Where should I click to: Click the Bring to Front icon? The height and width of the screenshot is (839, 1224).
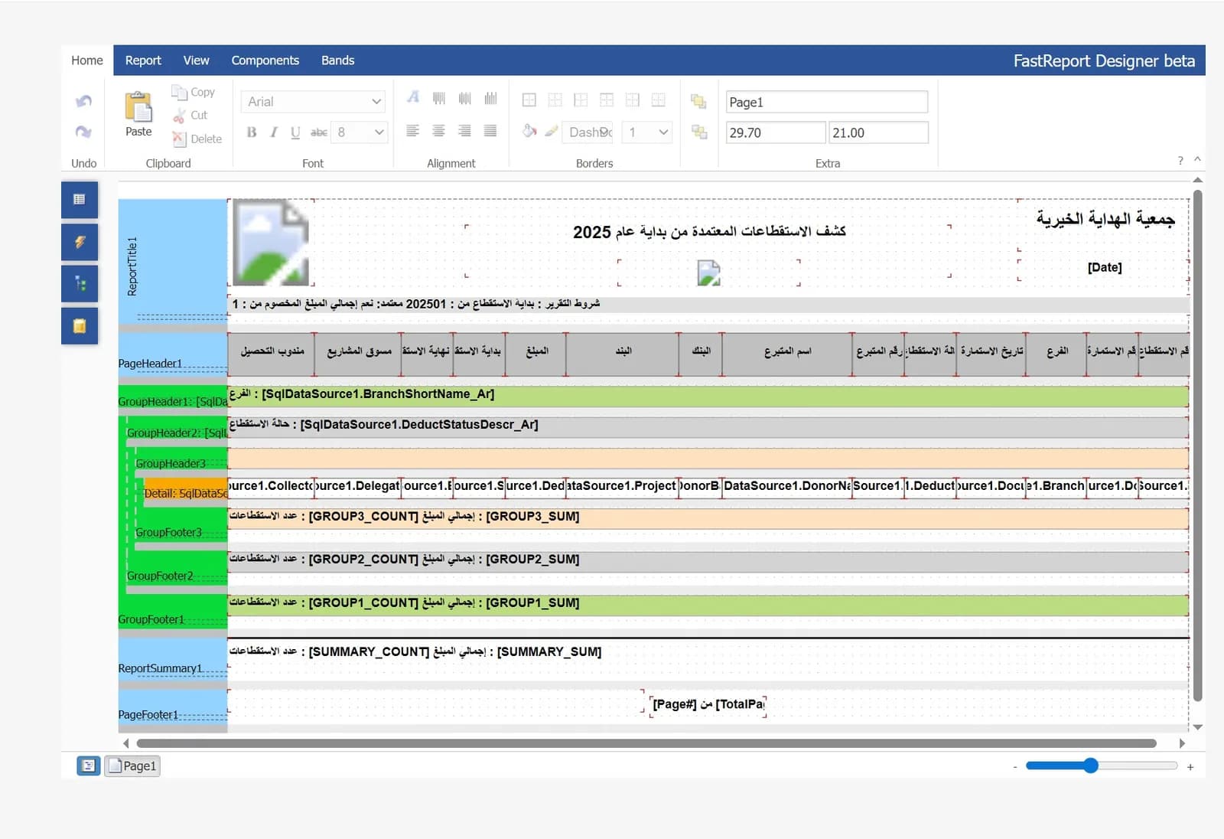click(x=698, y=101)
